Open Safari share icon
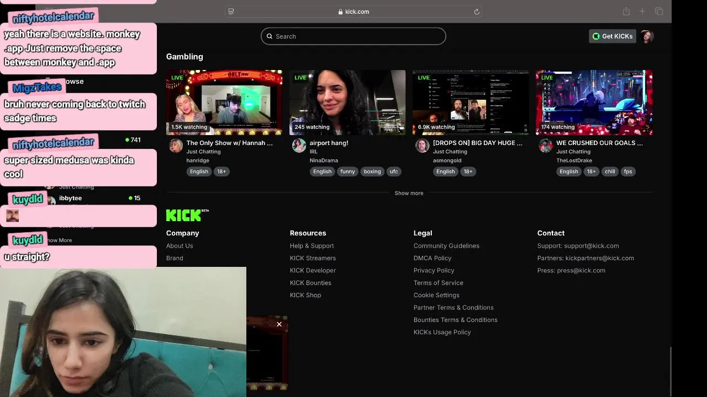 pyautogui.click(x=626, y=12)
